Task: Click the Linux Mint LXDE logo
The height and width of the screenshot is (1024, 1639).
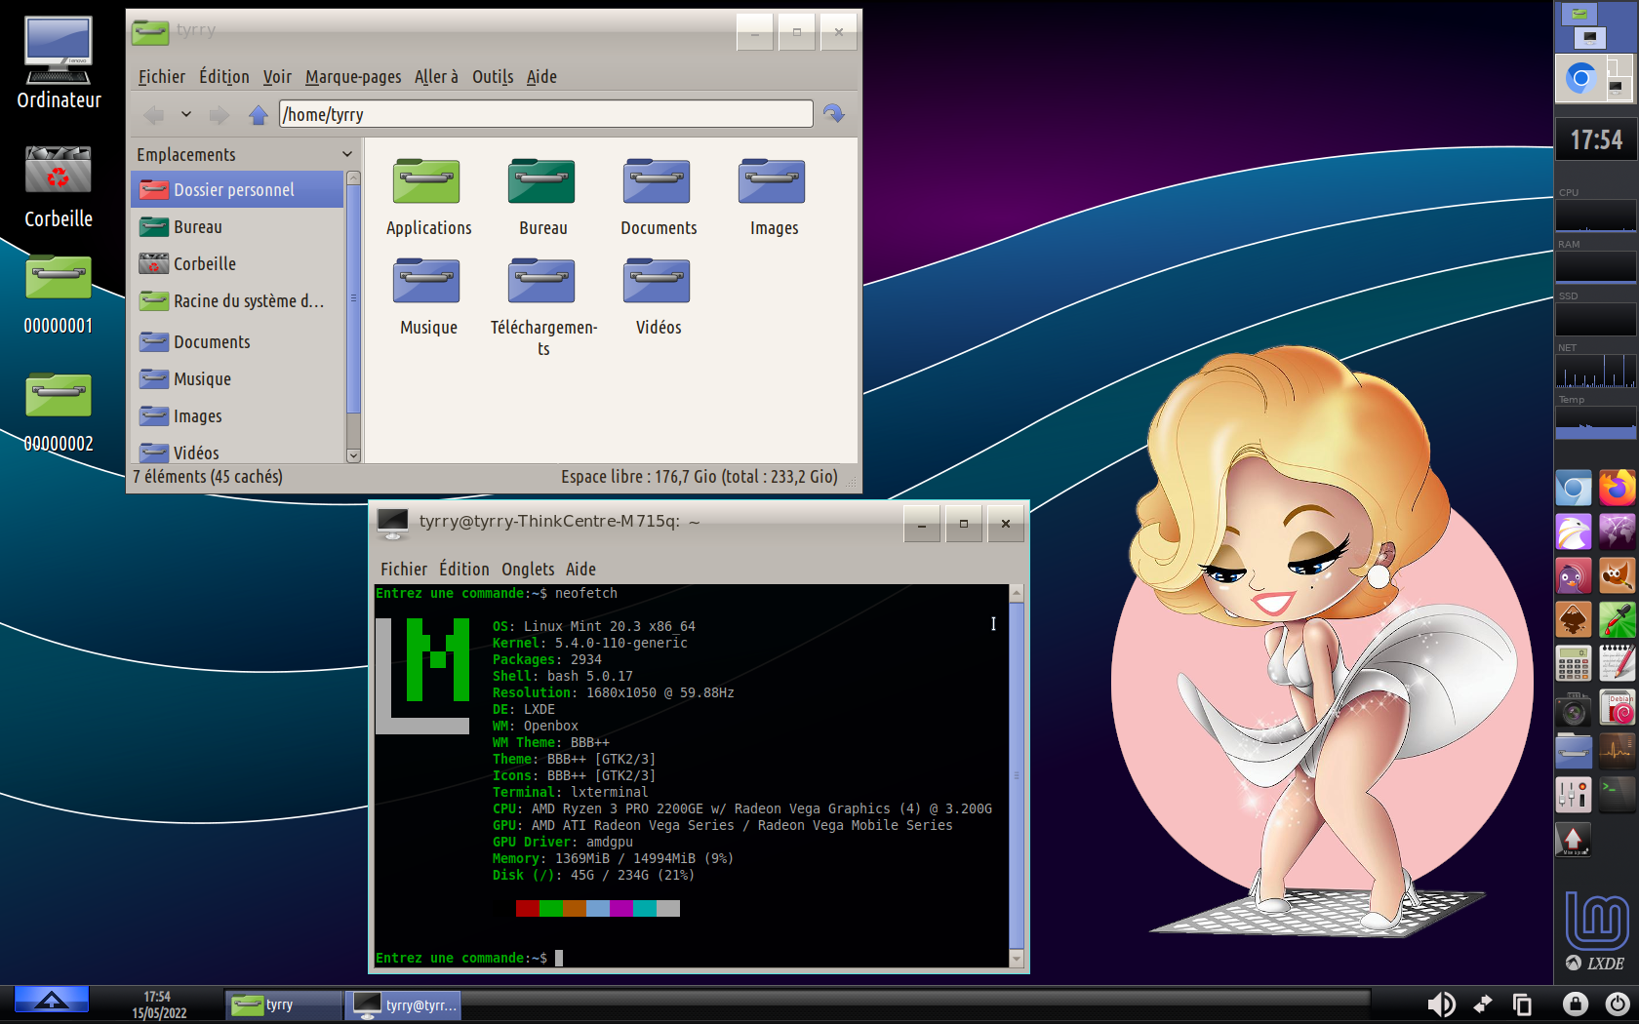Action: (x=1596, y=931)
